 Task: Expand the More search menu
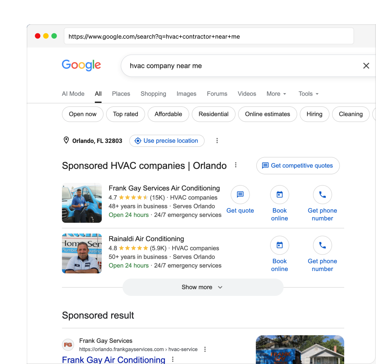point(276,94)
